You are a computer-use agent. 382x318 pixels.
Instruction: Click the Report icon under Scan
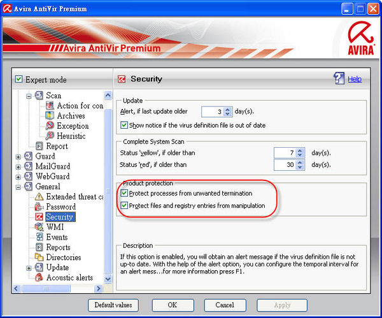pos(39,146)
